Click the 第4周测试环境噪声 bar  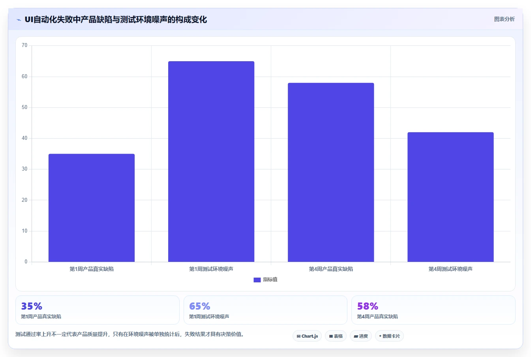(450, 197)
